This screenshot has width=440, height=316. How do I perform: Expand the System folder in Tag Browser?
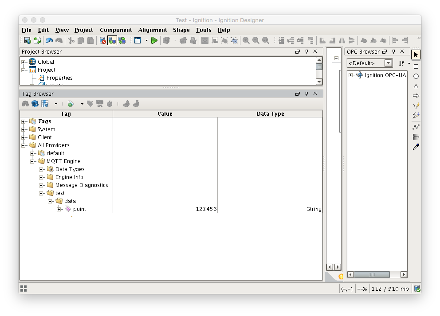24,129
